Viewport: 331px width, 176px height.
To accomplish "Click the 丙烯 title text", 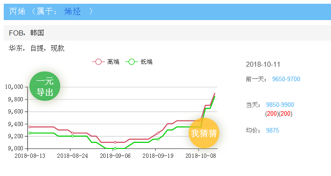I will (x=18, y=11).
